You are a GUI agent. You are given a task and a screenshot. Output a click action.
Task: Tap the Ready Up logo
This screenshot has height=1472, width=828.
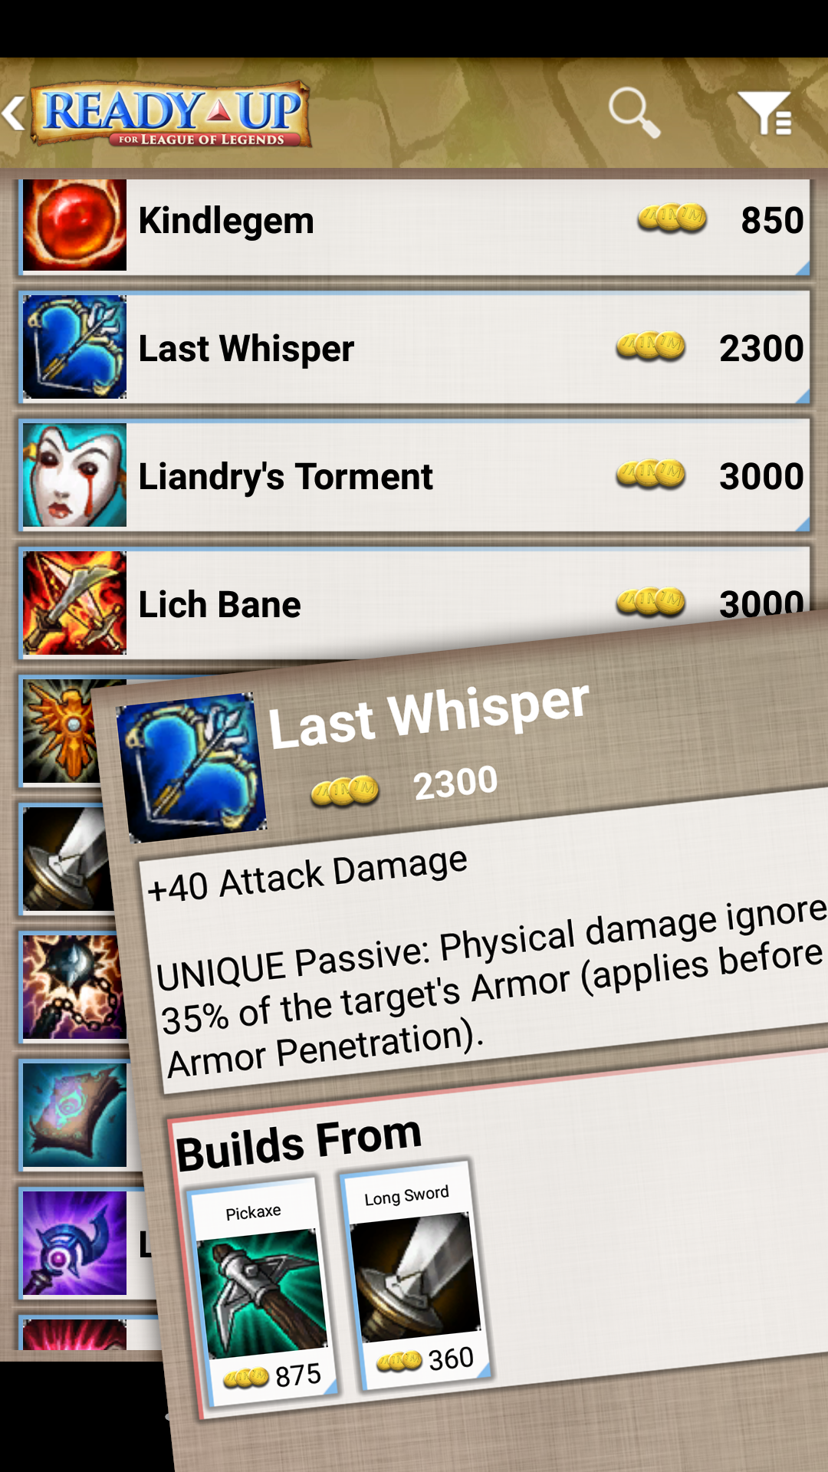coord(170,113)
